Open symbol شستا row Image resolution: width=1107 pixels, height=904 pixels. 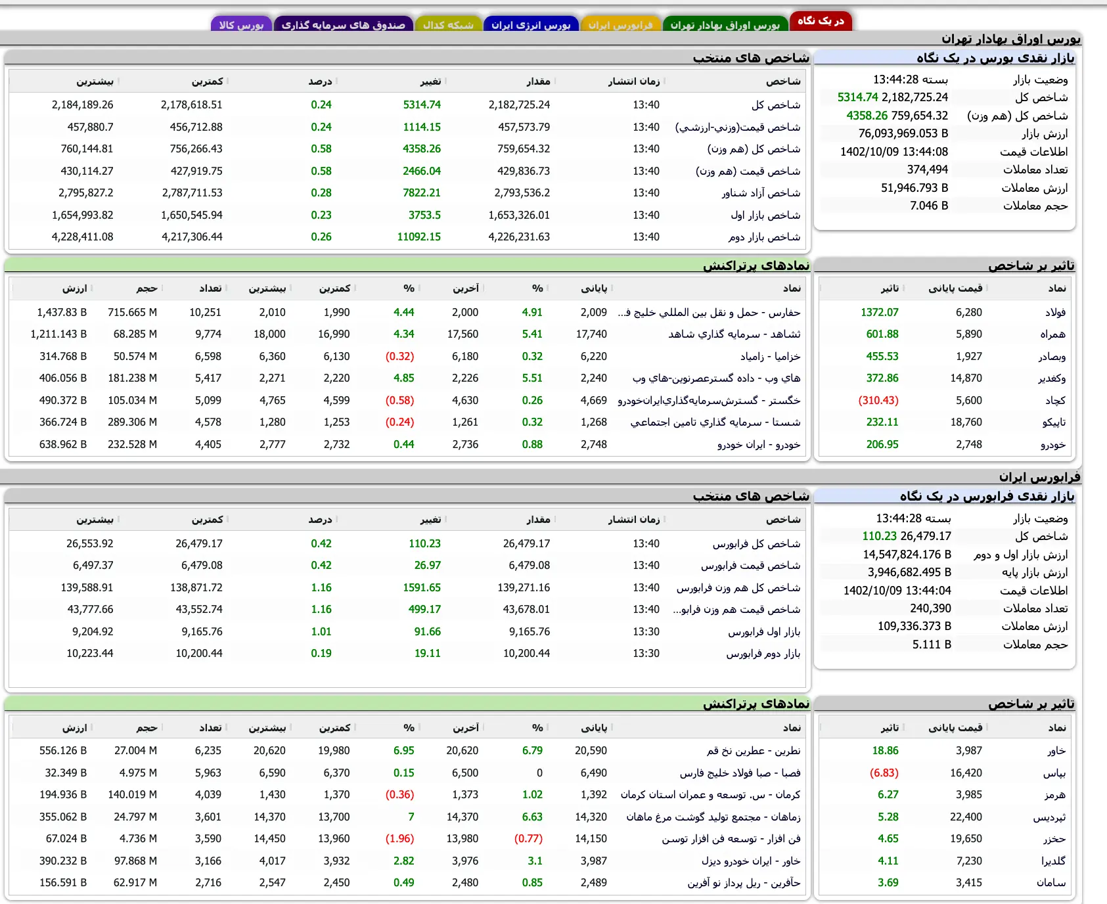(x=715, y=422)
